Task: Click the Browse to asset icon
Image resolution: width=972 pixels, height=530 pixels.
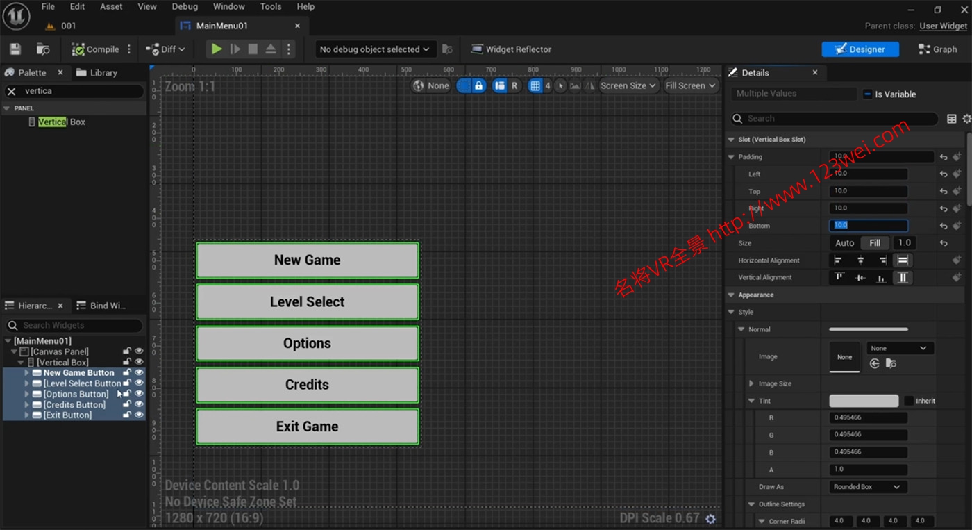Action: [x=43, y=49]
